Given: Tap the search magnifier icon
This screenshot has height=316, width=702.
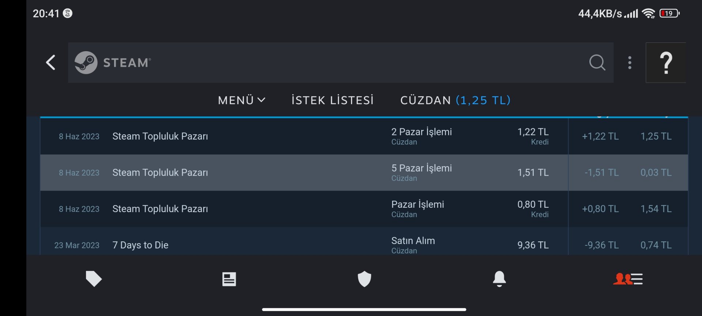Looking at the screenshot, I should (597, 63).
